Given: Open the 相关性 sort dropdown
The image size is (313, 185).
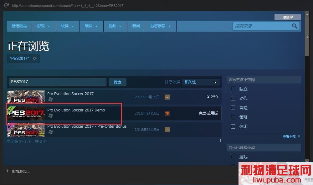Looking at the screenshot, I should pyautogui.click(x=201, y=82).
